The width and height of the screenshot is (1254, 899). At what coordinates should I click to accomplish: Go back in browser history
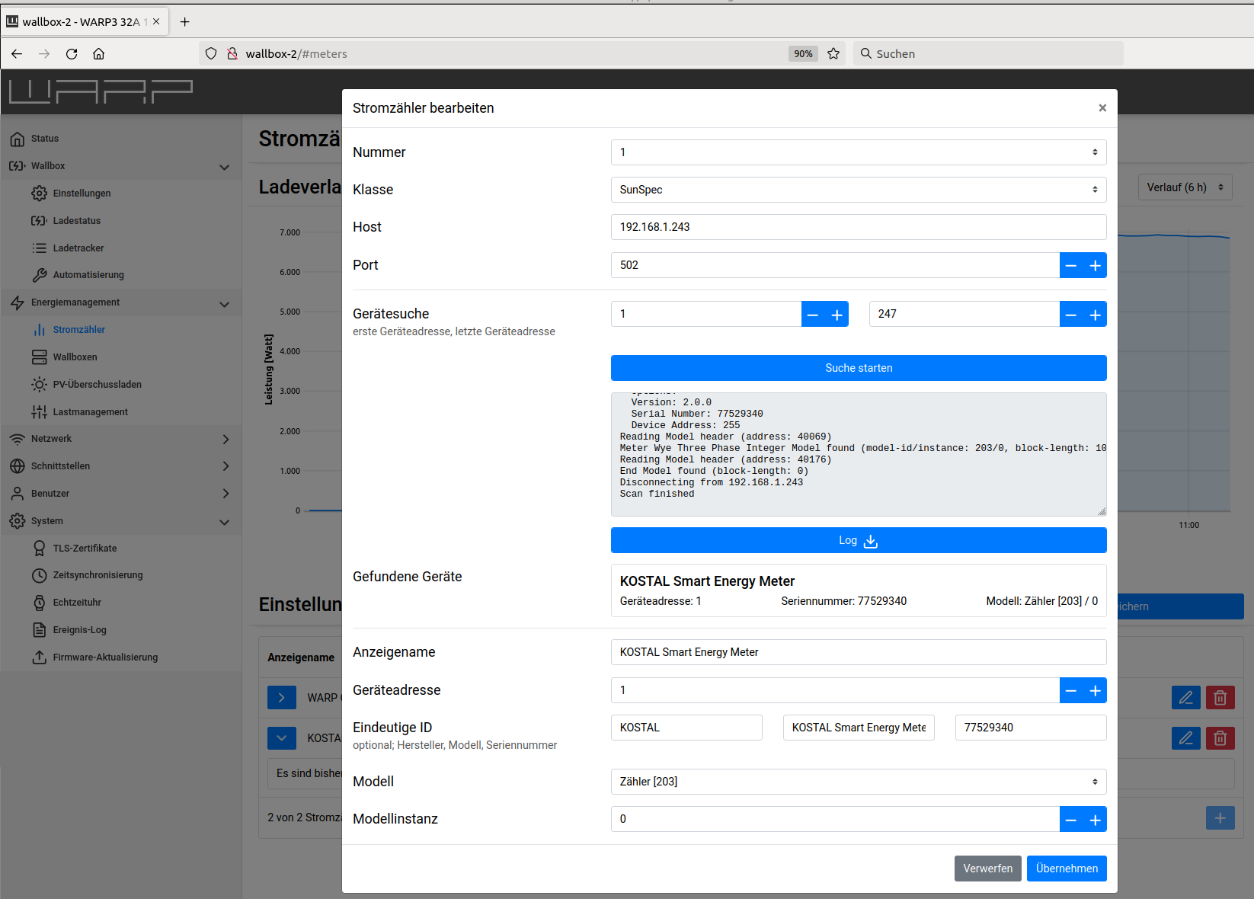coord(17,53)
